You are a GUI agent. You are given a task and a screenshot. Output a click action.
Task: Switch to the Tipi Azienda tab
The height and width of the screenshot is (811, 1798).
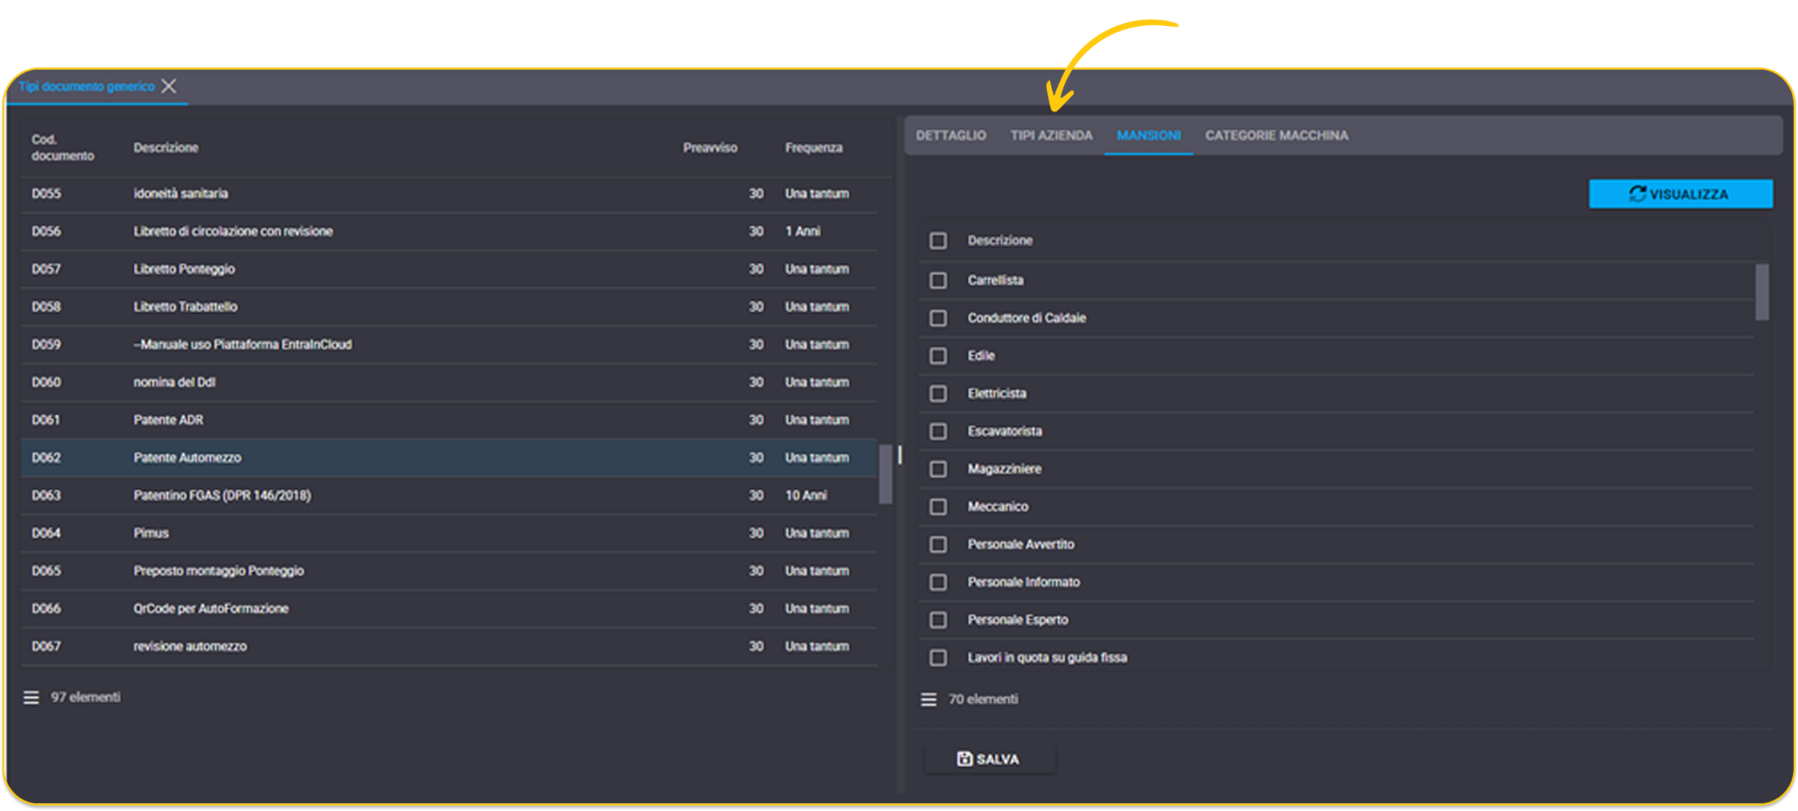pos(1051,136)
